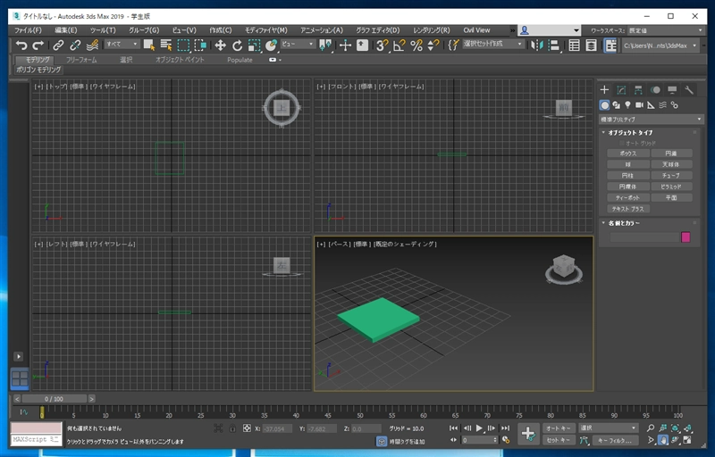Open the Utilities wrench tab
Screen dimensions: 715x457
[x=689, y=89]
